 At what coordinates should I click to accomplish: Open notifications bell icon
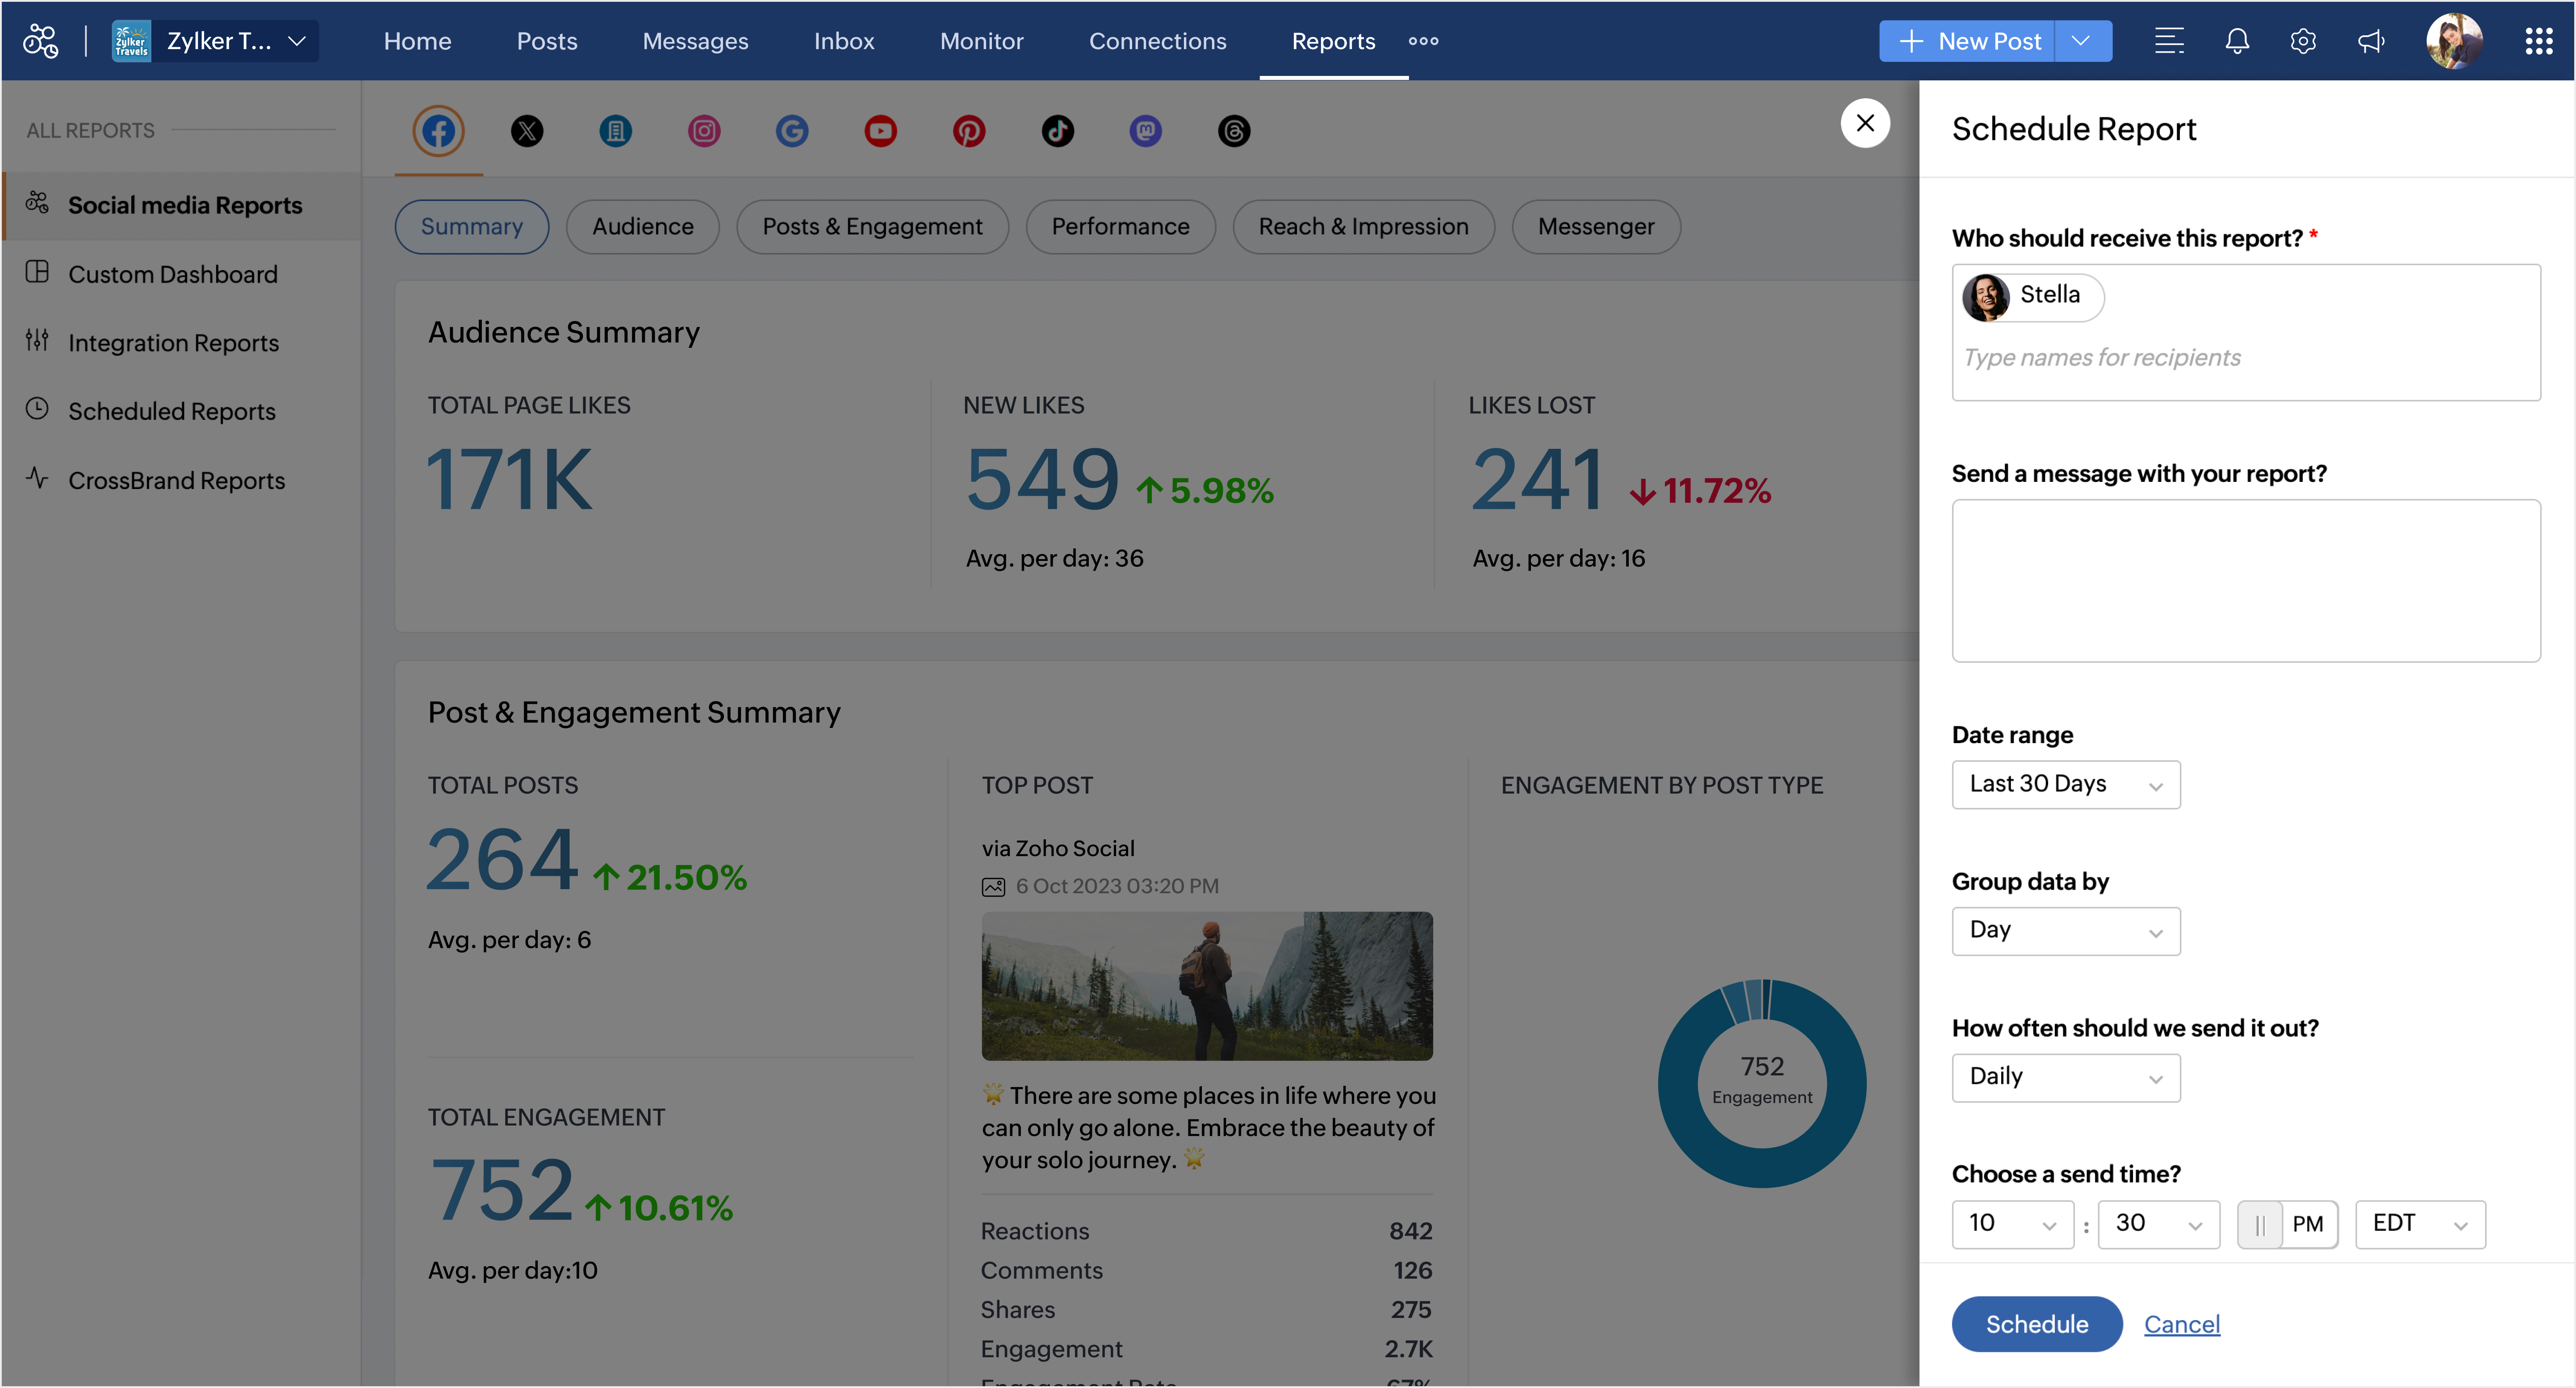[2237, 41]
